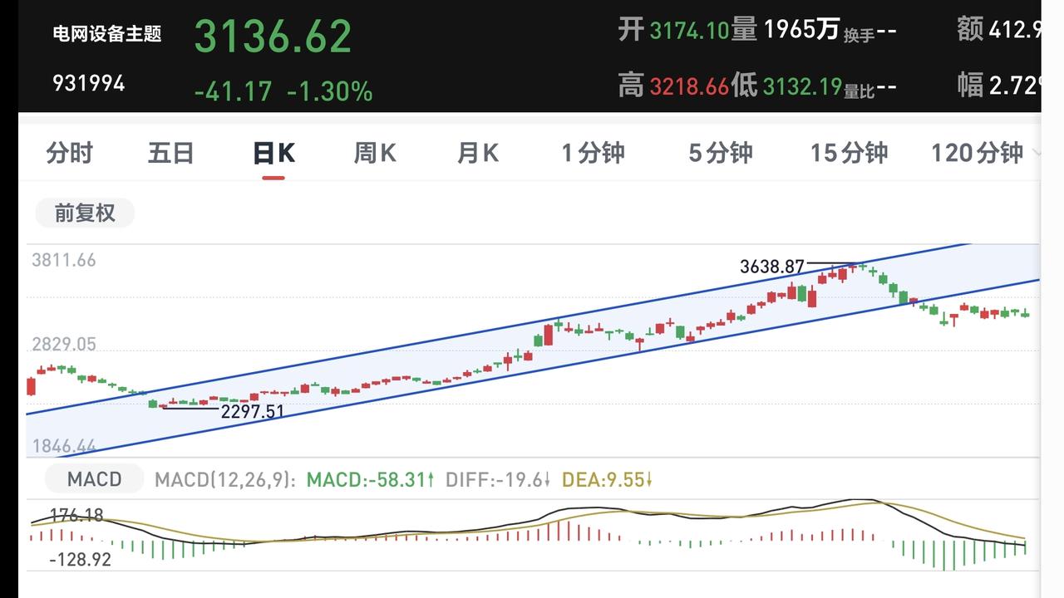The width and height of the screenshot is (1064, 598).
Task: Click the 3638.87 high price marker
Action: pos(772,267)
